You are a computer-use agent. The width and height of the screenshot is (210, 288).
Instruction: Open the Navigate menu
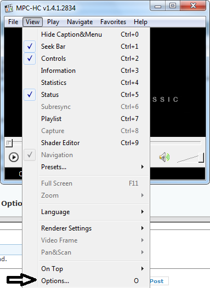click(x=80, y=22)
